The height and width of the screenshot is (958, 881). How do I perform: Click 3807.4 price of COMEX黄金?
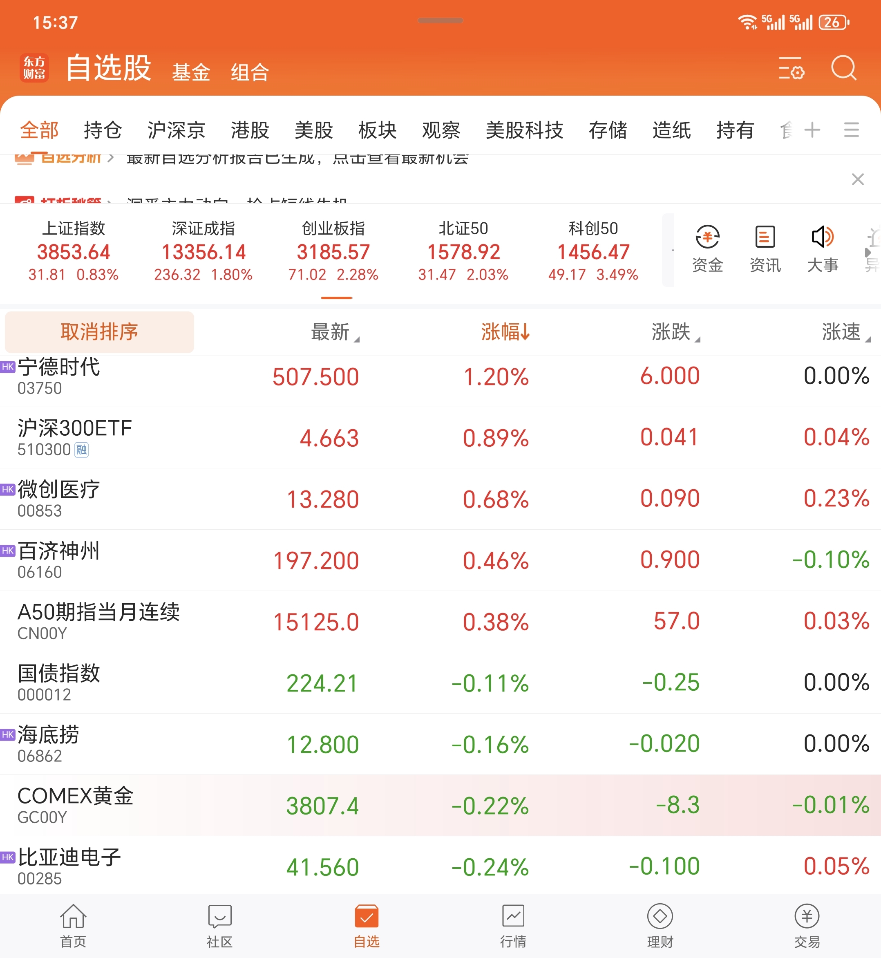tap(322, 806)
